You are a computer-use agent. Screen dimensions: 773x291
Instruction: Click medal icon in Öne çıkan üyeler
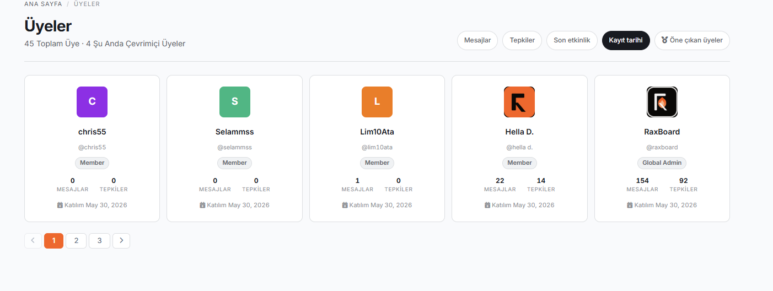(664, 40)
